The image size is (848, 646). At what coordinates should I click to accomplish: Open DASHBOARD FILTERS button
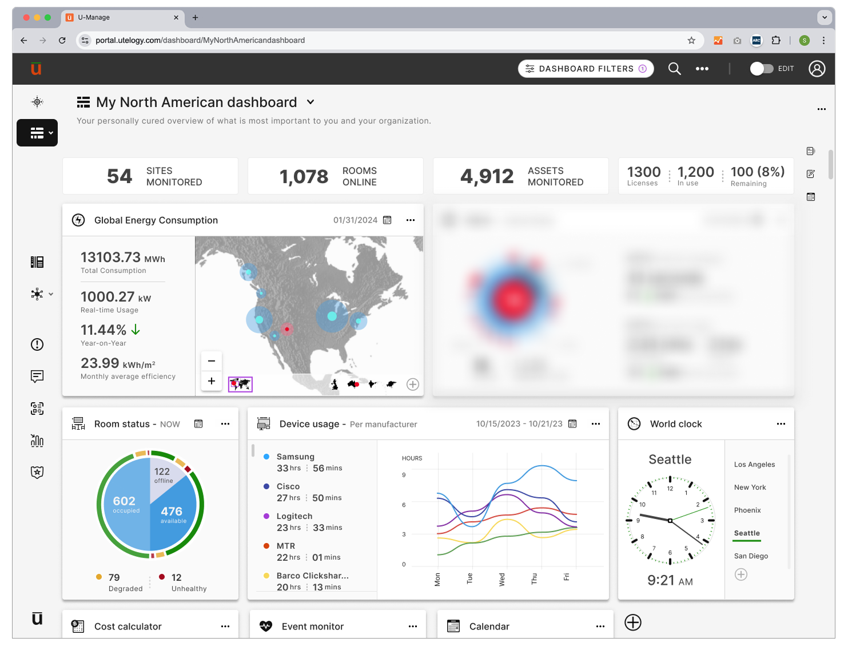click(x=586, y=69)
